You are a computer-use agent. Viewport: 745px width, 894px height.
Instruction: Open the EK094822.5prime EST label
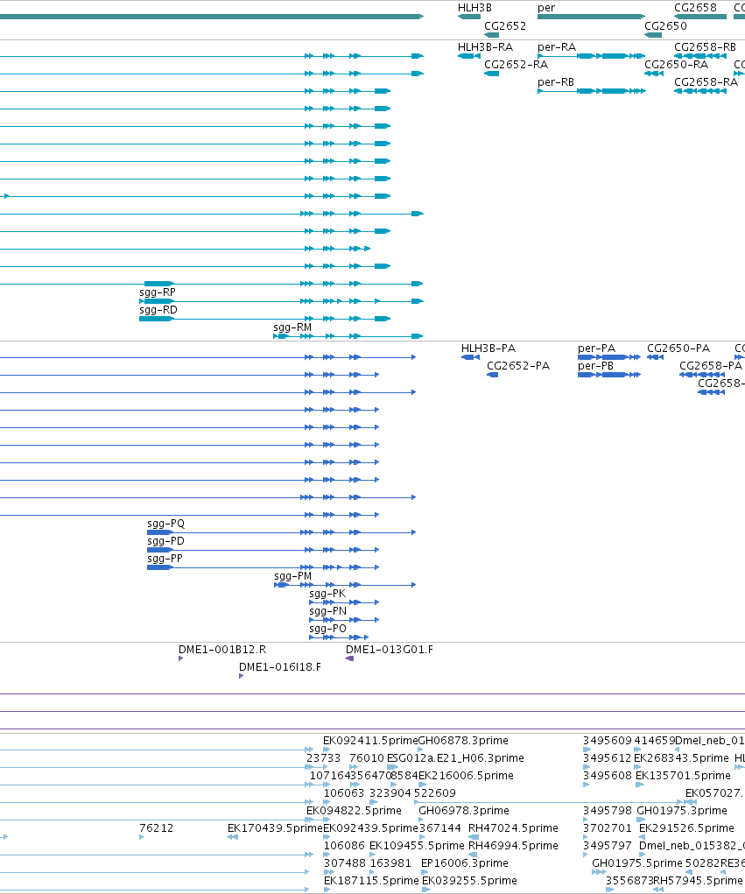pos(354,811)
